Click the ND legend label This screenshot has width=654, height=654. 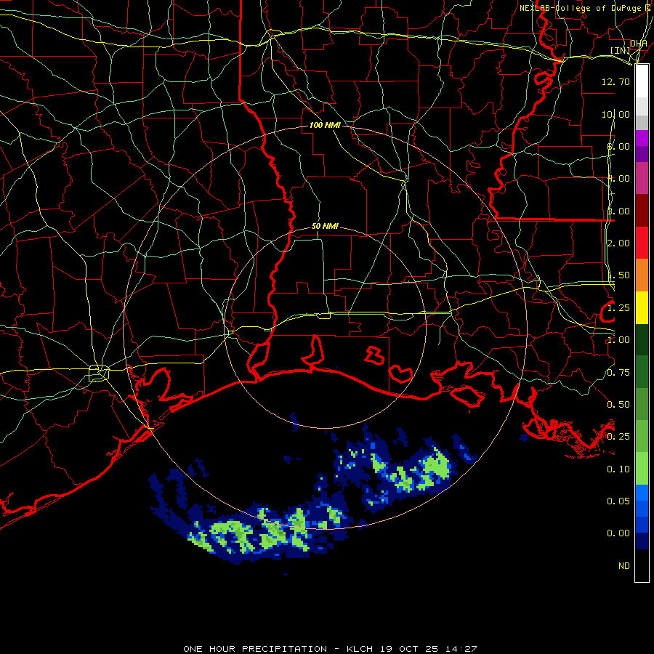click(624, 565)
